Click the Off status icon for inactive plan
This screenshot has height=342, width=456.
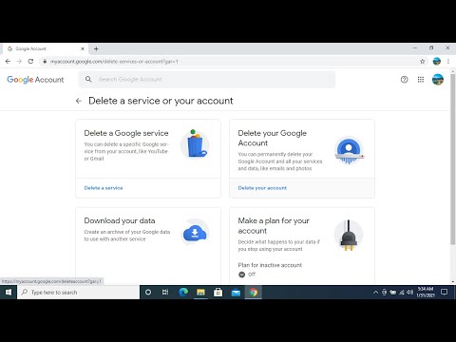pyautogui.click(x=241, y=275)
